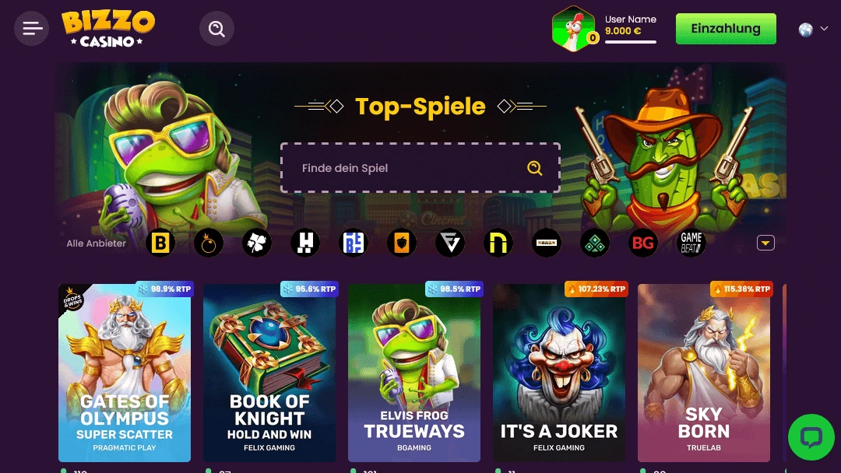The height and width of the screenshot is (473, 841).
Task: Open Book of Knight Hold and Win
Action: (269, 373)
